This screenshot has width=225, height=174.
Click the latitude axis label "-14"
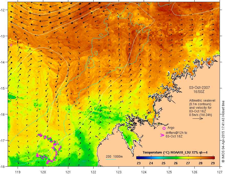coord(3,62)
